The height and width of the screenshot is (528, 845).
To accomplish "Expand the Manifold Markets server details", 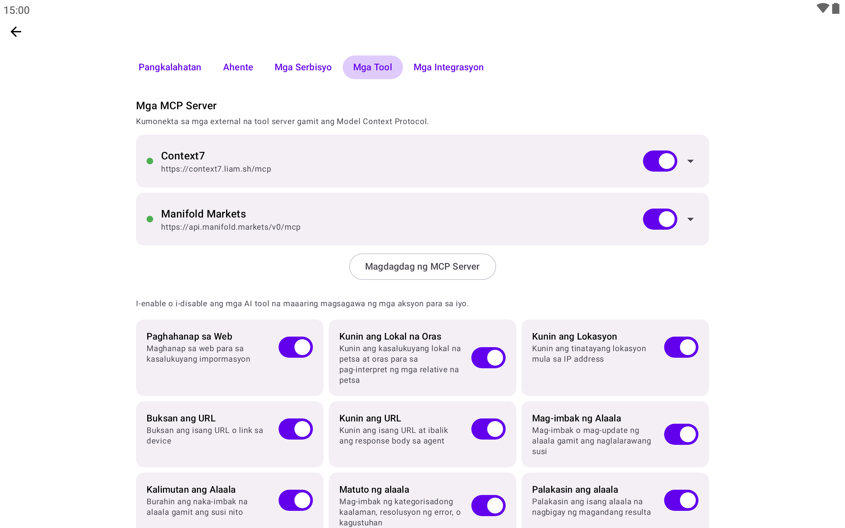I will pos(690,219).
